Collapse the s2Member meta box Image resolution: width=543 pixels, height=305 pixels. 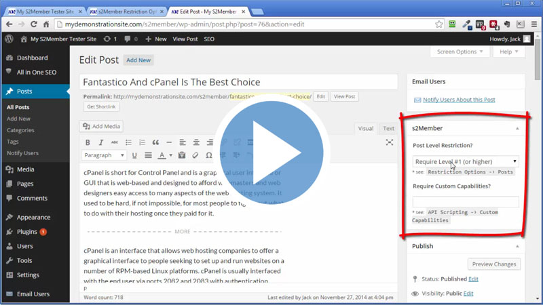click(516, 128)
